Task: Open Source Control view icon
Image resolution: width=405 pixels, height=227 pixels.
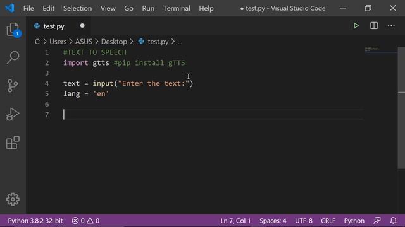Action: tap(13, 86)
